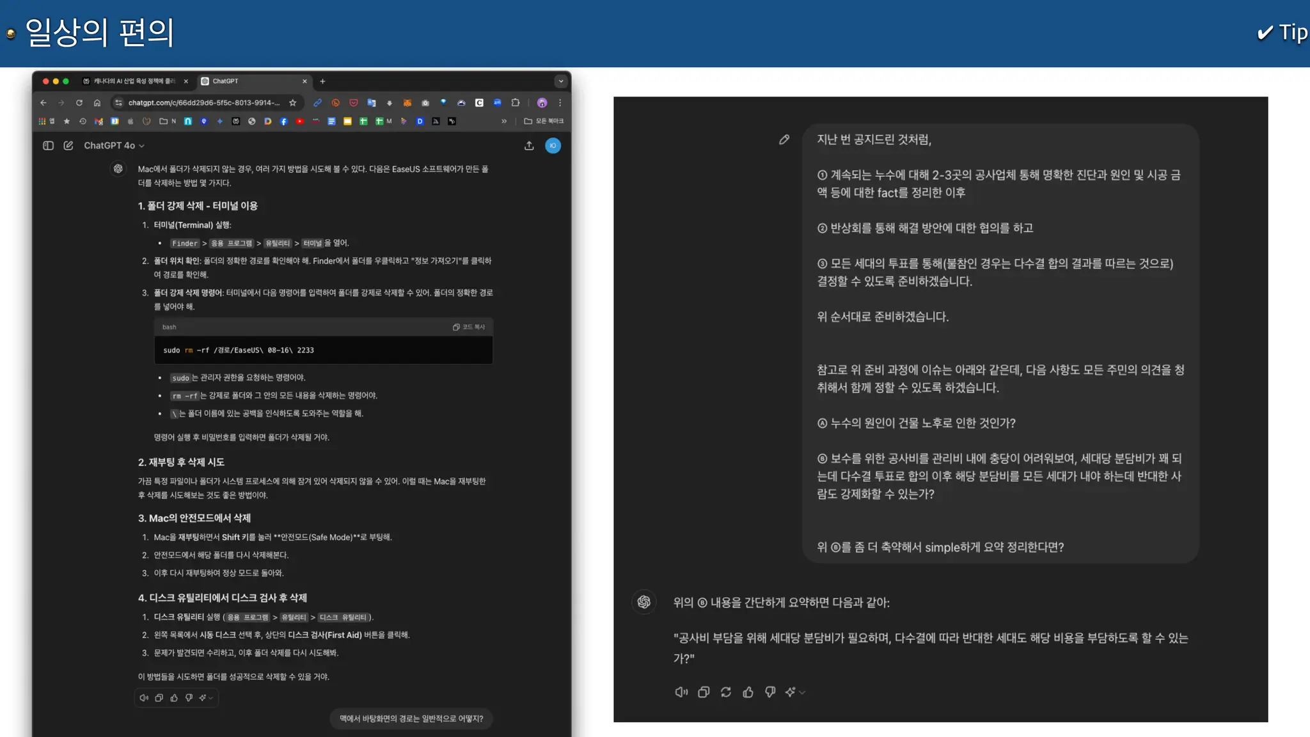The image size is (1310, 737).
Task: Click heading 4. 디스크 유틸리티에서 디스크 검사
Action: click(223, 598)
